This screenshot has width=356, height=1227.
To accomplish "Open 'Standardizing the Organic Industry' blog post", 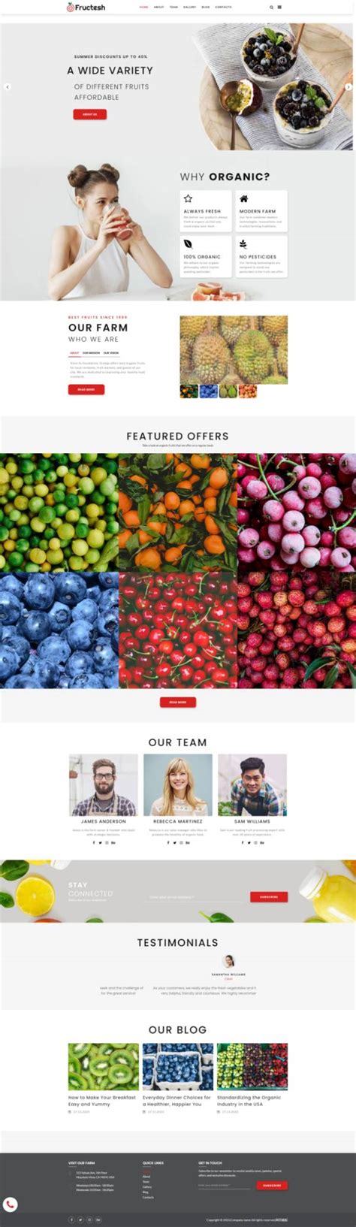I will pos(249,1100).
